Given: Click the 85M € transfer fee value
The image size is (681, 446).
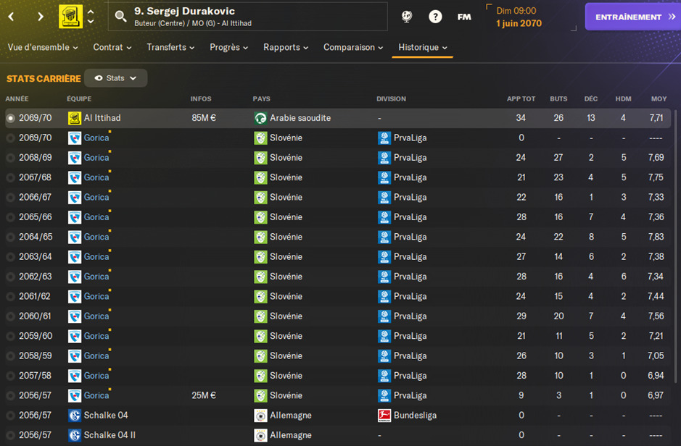Looking at the screenshot, I should click(x=204, y=118).
